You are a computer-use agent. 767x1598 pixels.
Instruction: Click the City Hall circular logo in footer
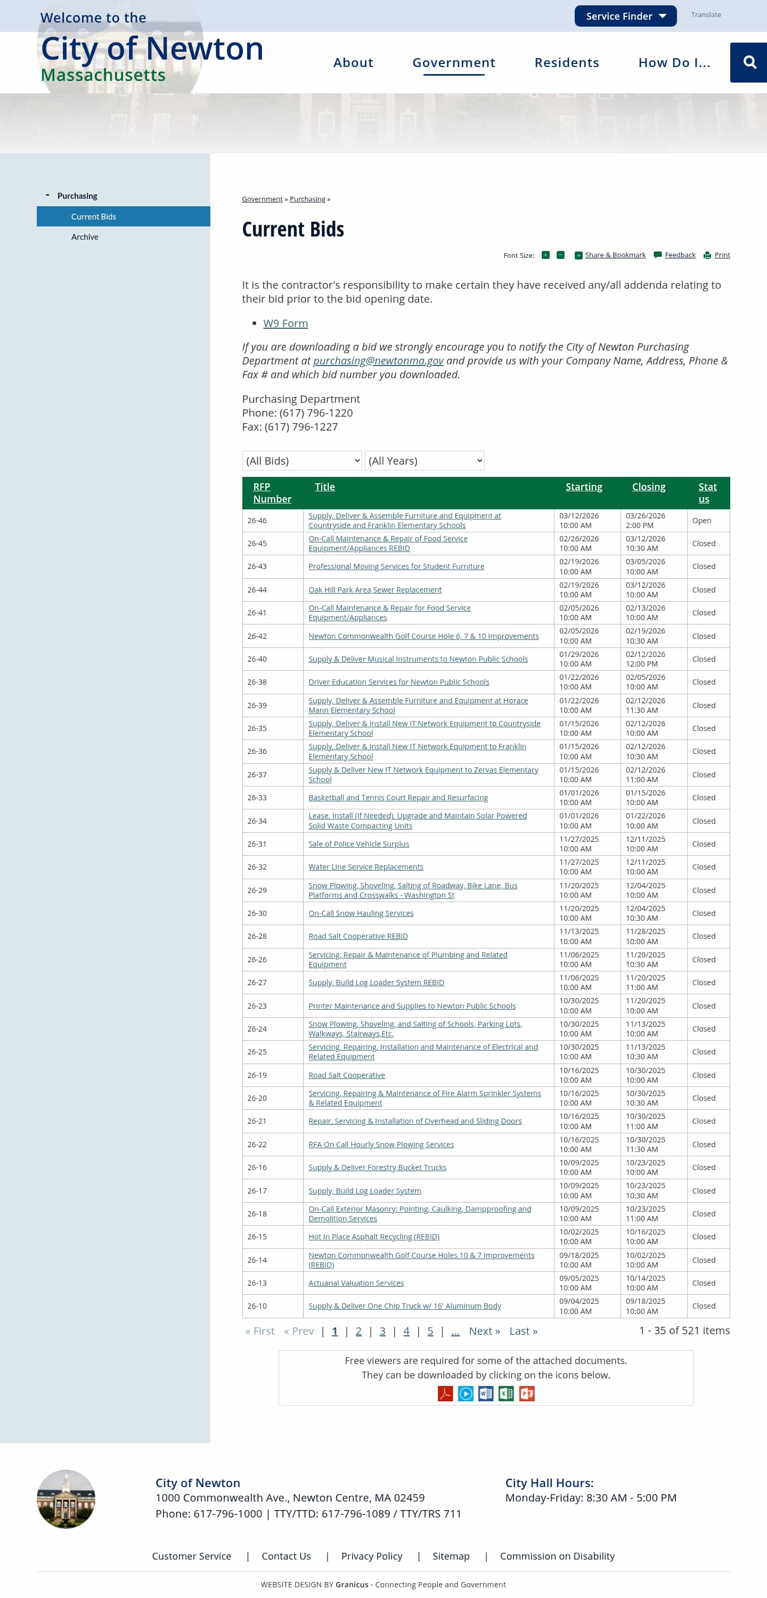pyautogui.click(x=66, y=1499)
